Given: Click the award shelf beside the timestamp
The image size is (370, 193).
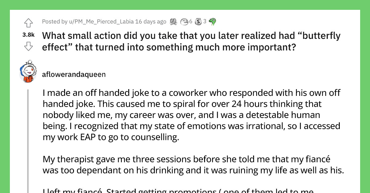Looking at the screenshot, I should tap(192, 21).
